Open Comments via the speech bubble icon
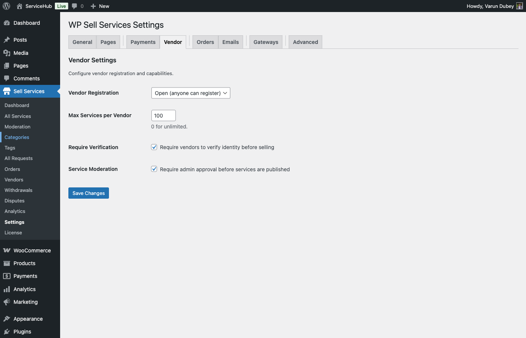 pyautogui.click(x=8, y=78)
